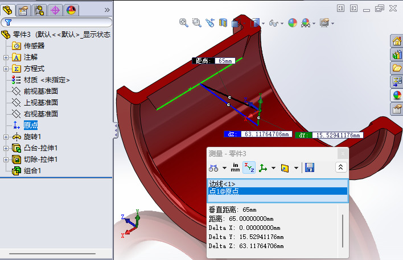Switch to the PropertyManager tab
403x260 pixels.
(23, 11)
